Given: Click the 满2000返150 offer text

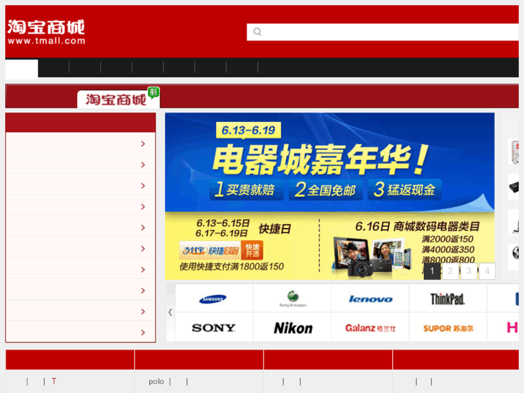Looking at the screenshot, I should (448, 239).
